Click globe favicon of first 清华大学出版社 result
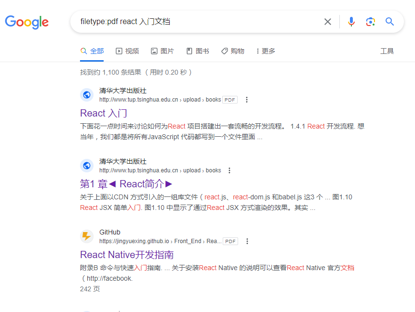 click(x=87, y=95)
